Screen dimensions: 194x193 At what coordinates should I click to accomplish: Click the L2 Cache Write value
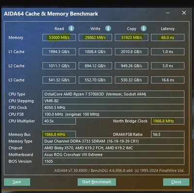(95, 66)
